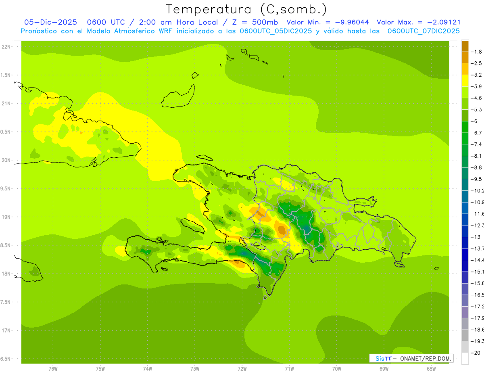The width and height of the screenshot is (484, 374).
Task: Click the 70W longitude label
Action: 336,368
